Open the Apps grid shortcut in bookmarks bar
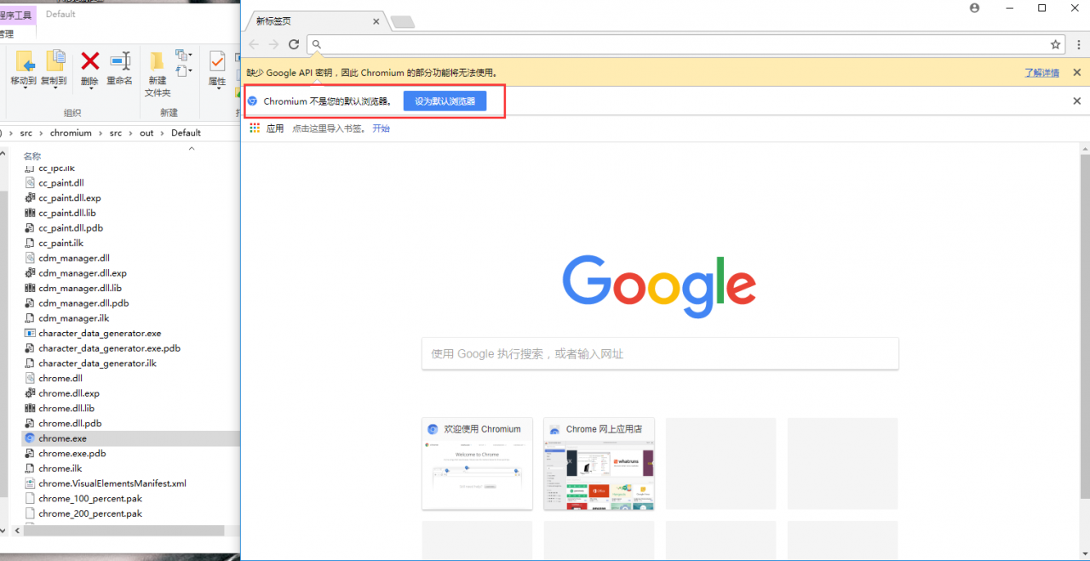1090x561 pixels. pos(254,129)
